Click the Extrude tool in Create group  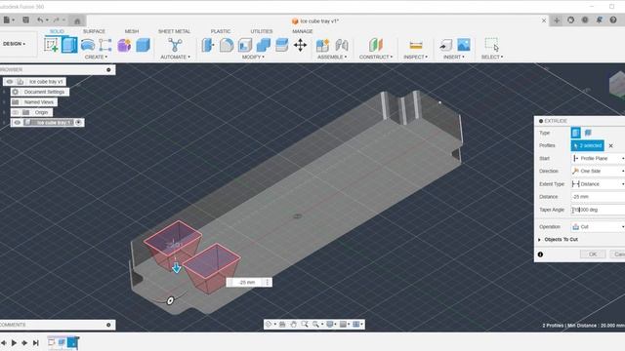coord(69,45)
